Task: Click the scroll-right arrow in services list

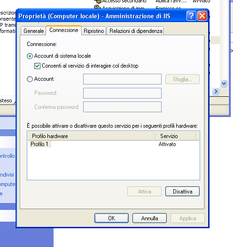Action: 216,92
